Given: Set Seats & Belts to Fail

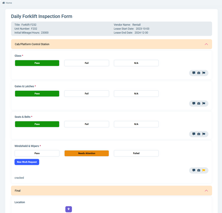Looking at the screenshot, I should pos(87,124).
